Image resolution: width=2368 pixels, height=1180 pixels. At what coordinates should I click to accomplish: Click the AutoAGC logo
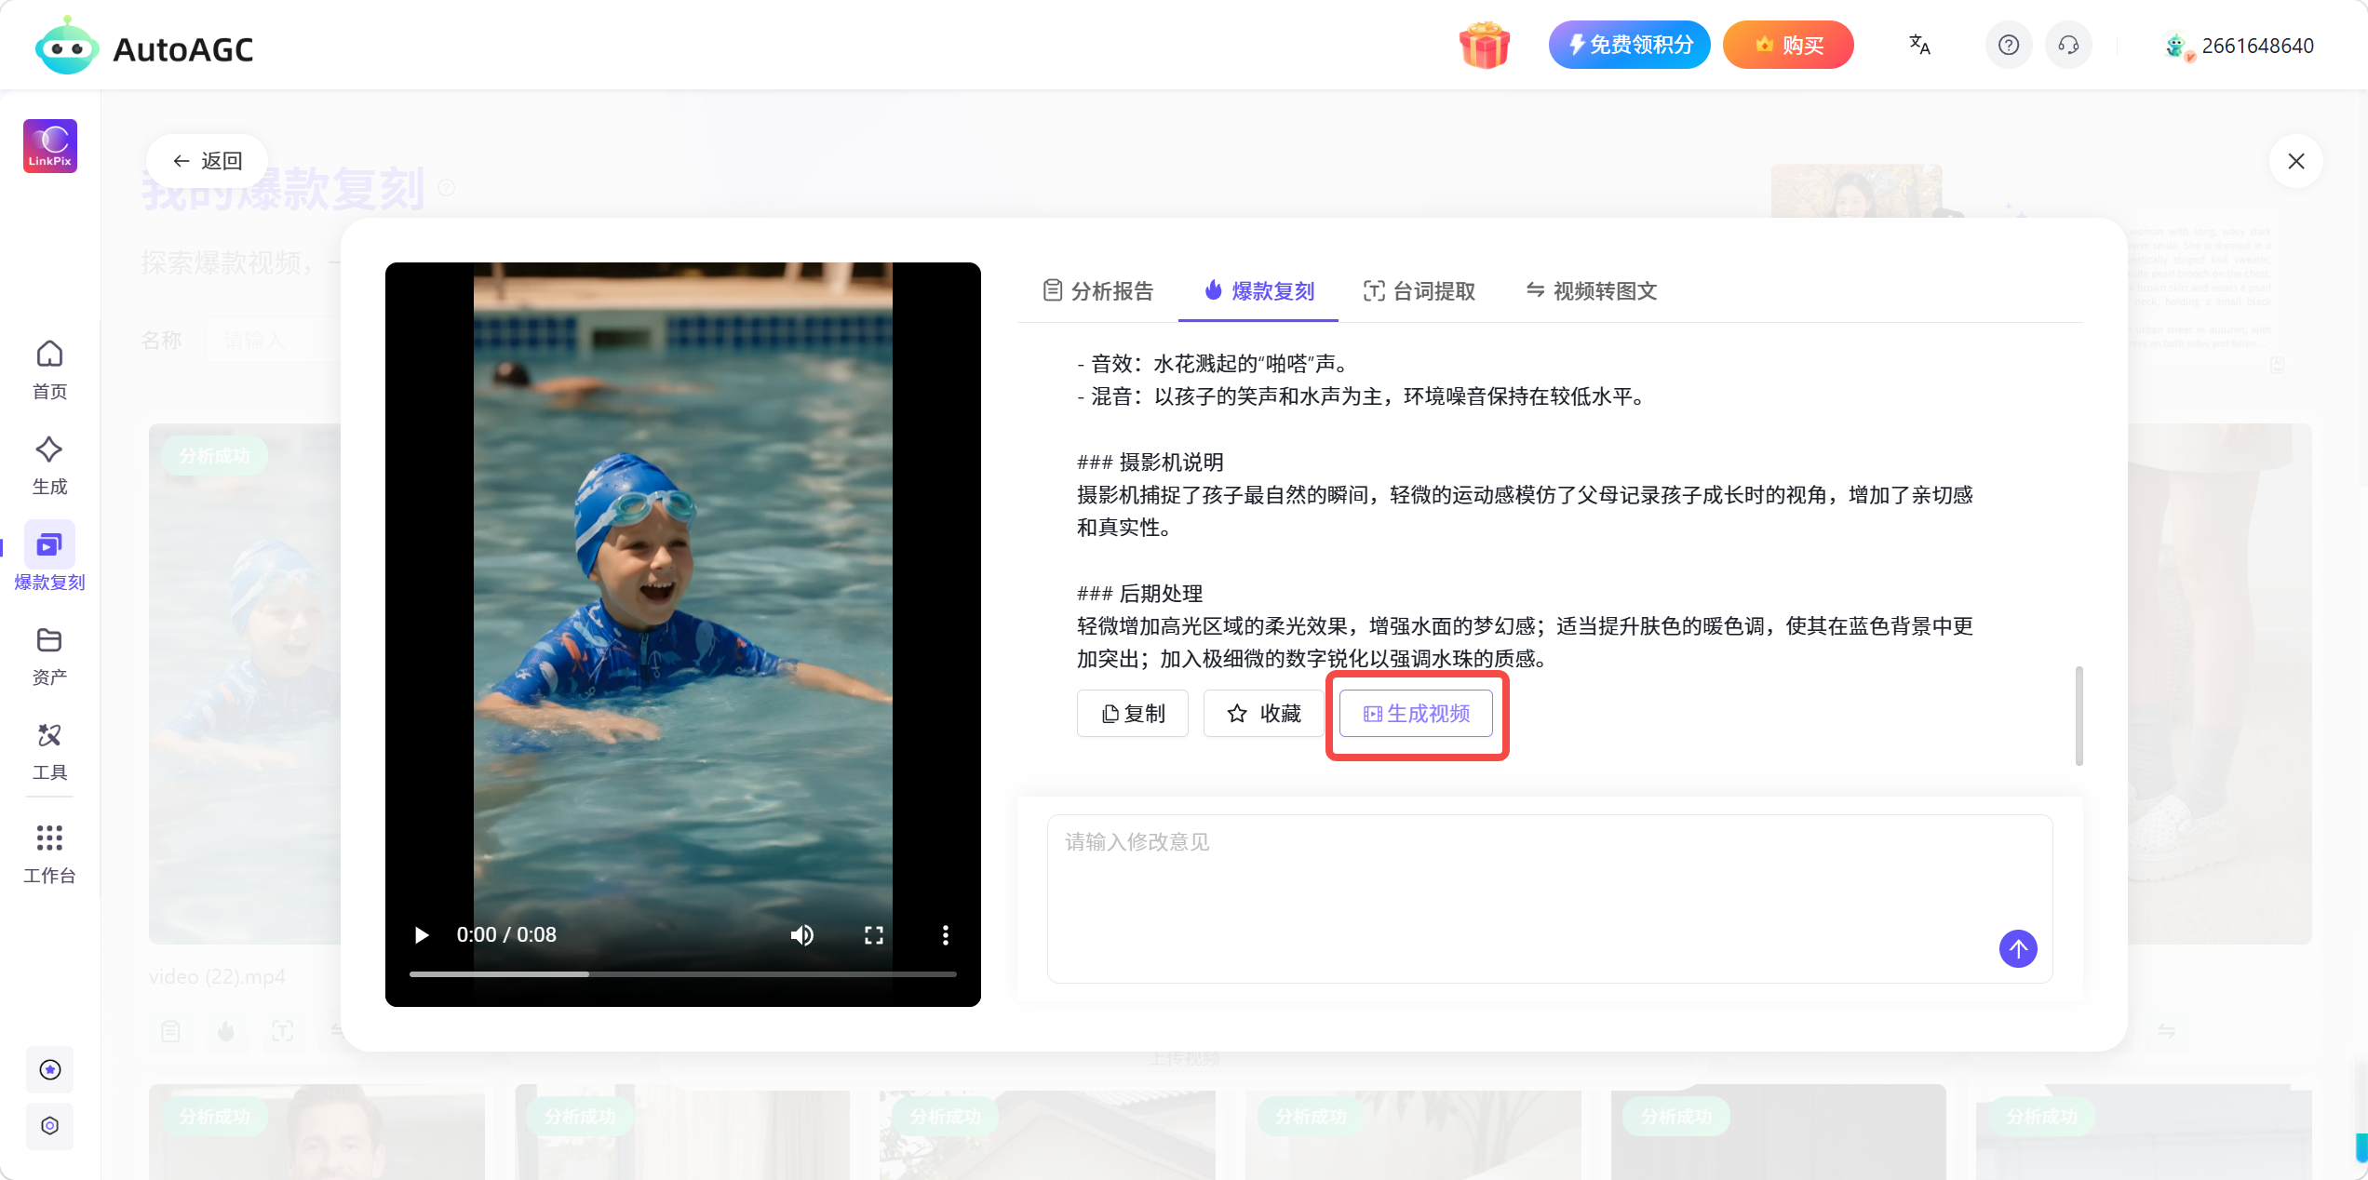point(144,47)
